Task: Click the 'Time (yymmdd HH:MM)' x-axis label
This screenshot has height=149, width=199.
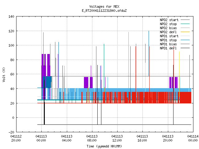Action: [x=104, y=146]
